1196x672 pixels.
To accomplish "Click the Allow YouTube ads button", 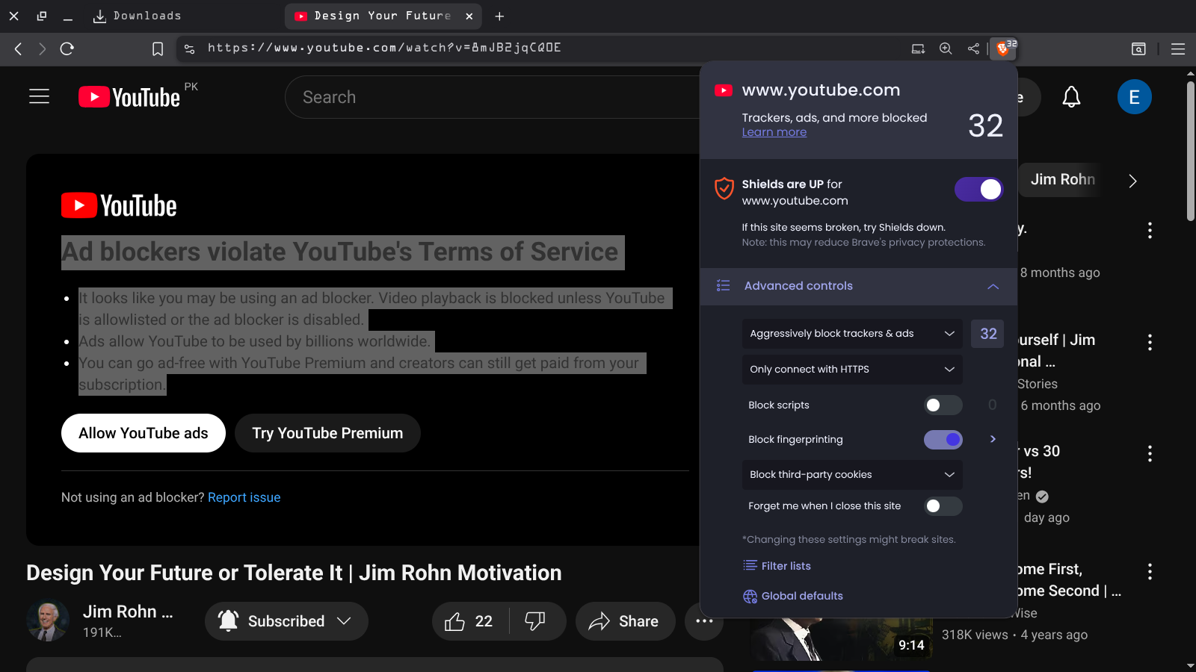I will (x=144, y=433).
